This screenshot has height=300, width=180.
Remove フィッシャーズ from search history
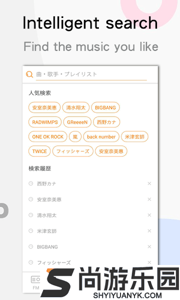pos(149,262)
